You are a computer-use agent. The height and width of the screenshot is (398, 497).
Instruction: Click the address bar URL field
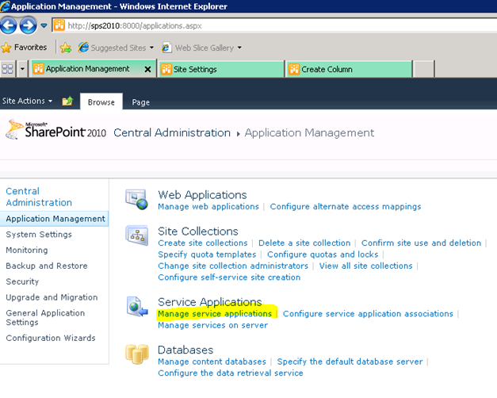click(274, 25)
